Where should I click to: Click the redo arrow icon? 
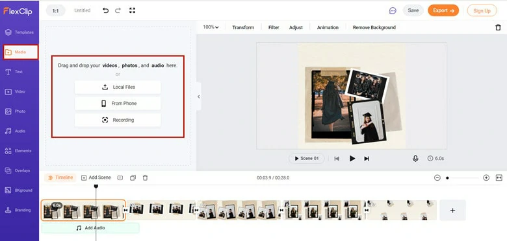(118, 10)
